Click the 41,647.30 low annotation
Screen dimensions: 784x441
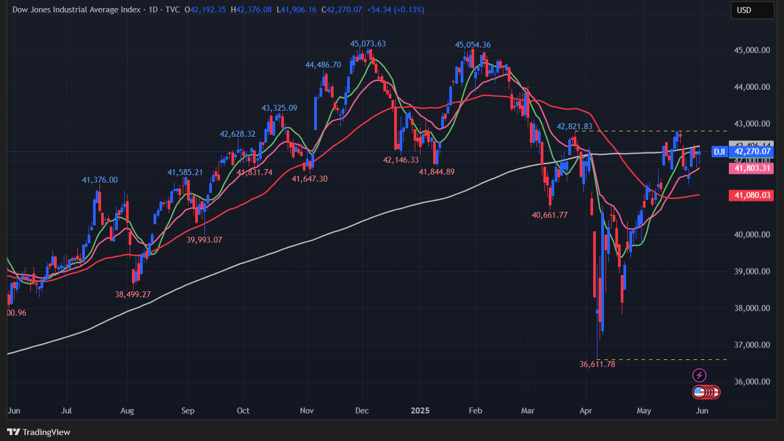coord(309,178)
